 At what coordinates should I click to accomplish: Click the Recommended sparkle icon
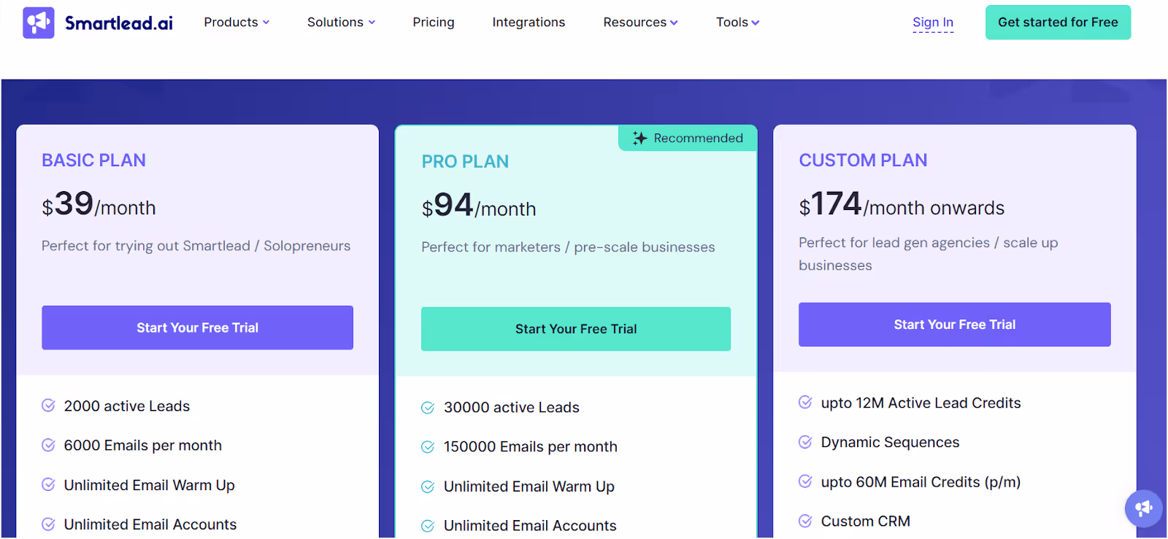(640, 139)
